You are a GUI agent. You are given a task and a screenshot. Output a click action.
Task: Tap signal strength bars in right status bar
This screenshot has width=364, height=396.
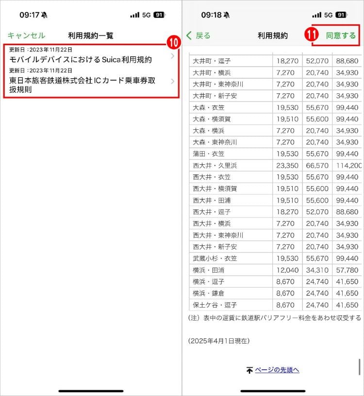tap(316, 15)
